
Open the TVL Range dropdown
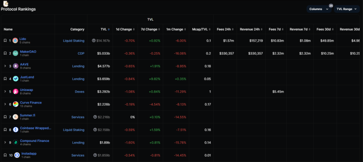tap(347, 9)
